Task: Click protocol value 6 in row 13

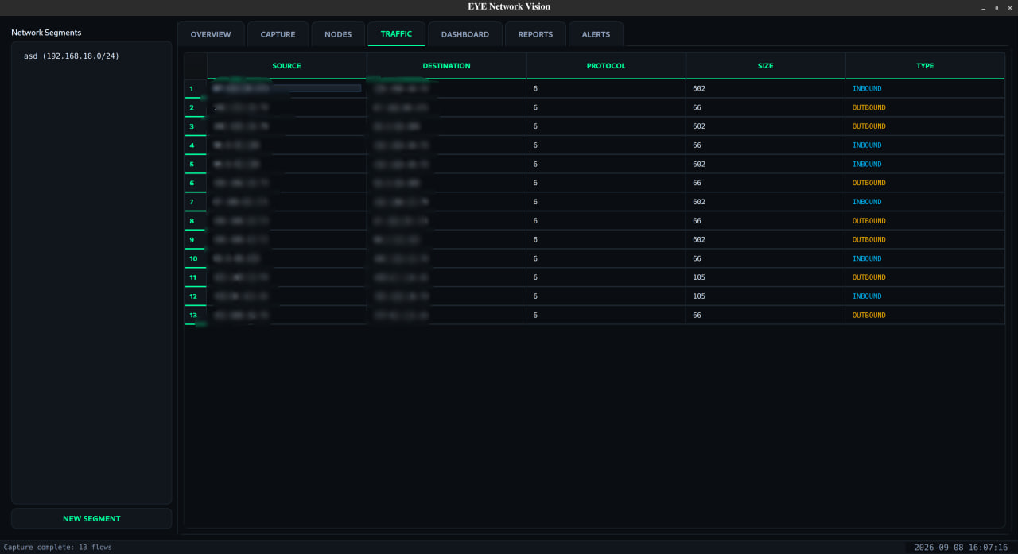Action: (x=535, y=315)
